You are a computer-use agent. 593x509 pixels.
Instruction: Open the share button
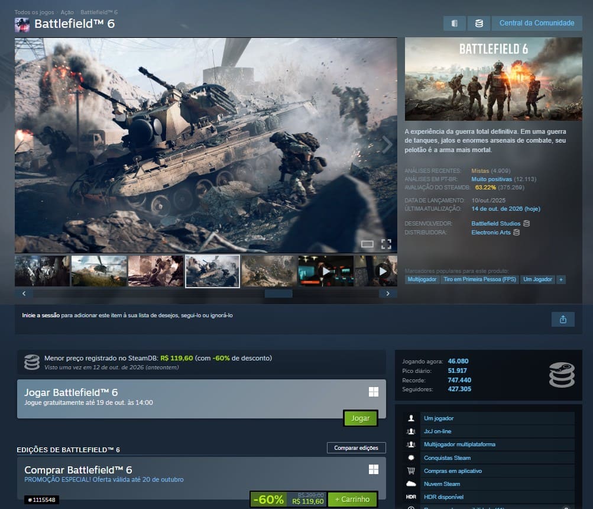coord(563,319)
